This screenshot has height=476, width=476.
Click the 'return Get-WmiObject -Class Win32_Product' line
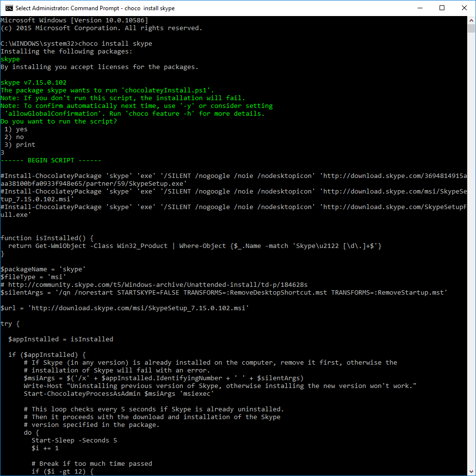click(x=194, y=246)
